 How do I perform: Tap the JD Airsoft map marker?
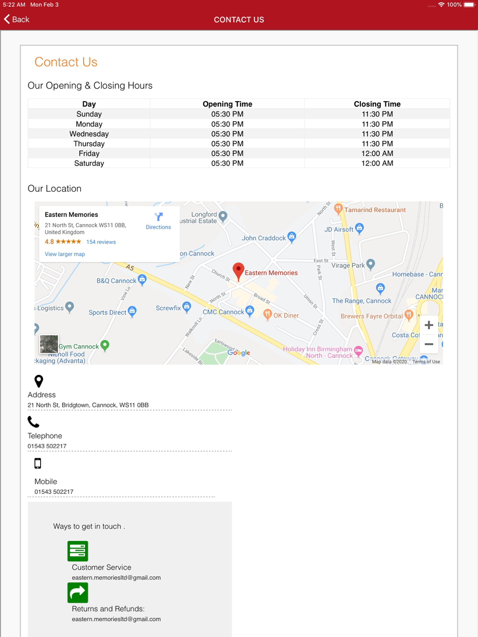[359, 228]
